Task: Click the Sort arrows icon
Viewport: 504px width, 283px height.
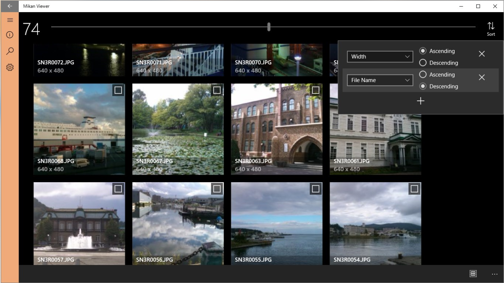Action: pos(490,28)
